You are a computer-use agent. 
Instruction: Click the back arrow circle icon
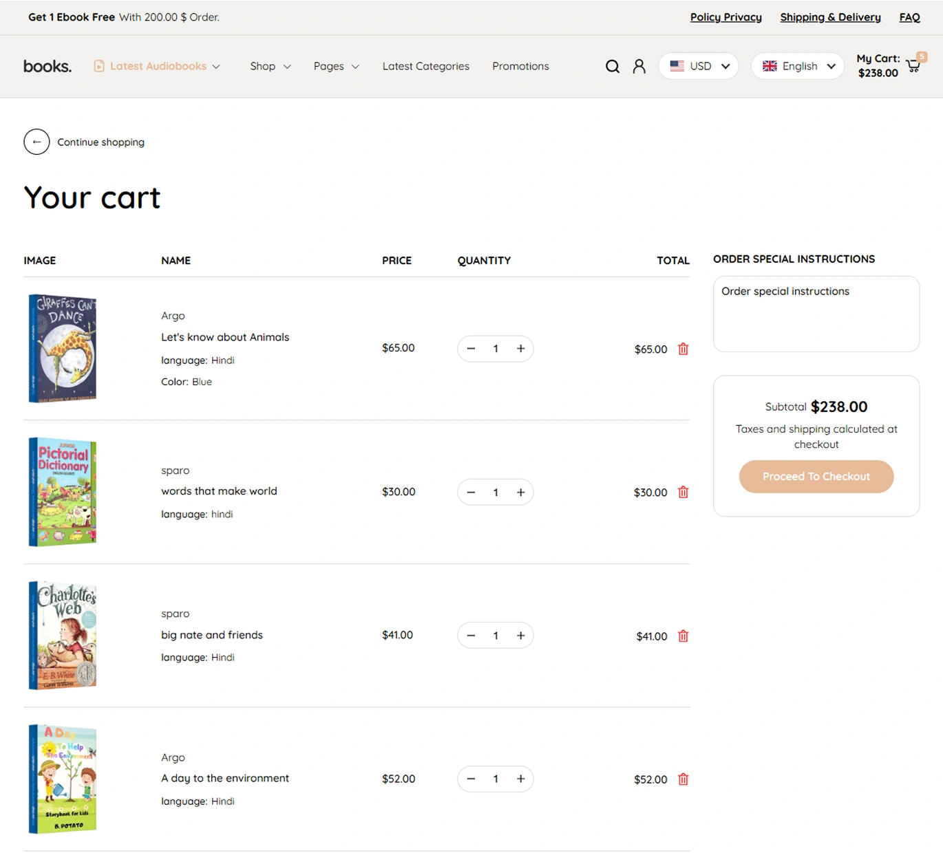click(x=36, y=142)
